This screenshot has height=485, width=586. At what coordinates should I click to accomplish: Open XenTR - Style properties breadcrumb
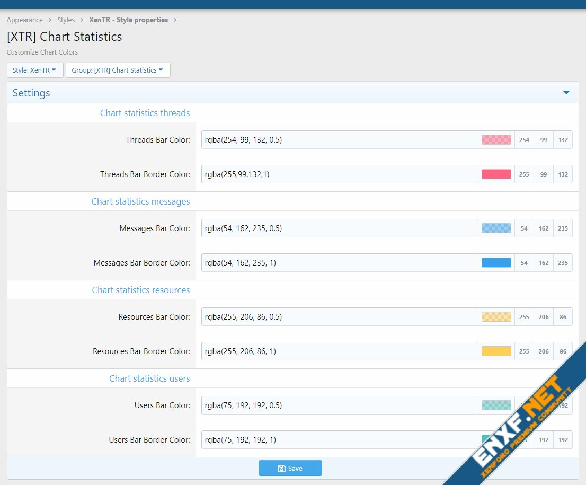(128, 20)
